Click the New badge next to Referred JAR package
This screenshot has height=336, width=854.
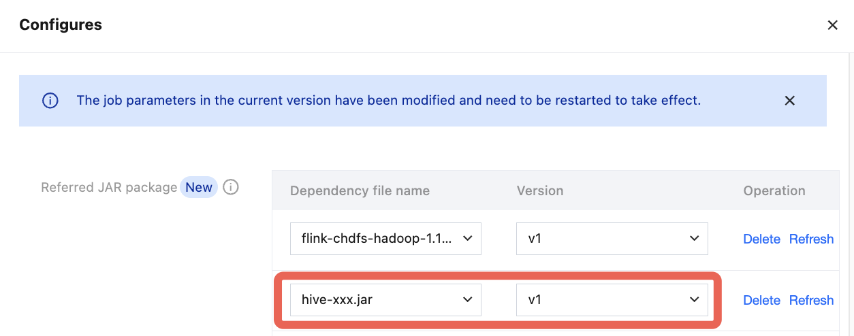pos(199,187)
